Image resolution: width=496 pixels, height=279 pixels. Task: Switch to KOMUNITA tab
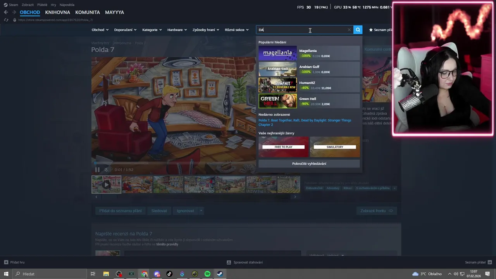(x=88, y=12)
